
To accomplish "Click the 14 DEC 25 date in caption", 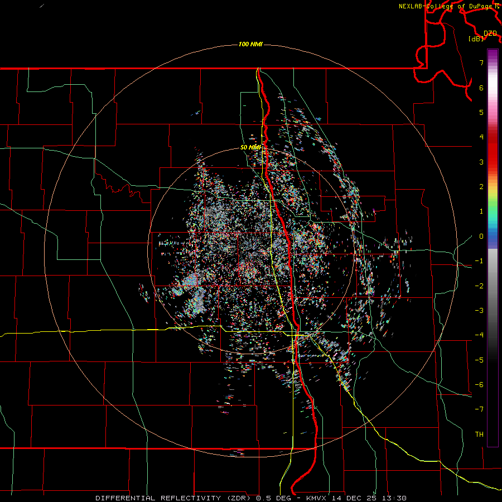I will (x=354, y=498).
